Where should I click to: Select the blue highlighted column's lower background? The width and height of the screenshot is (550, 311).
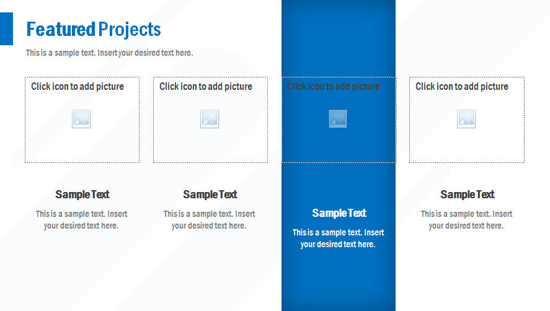coord(339,282)
